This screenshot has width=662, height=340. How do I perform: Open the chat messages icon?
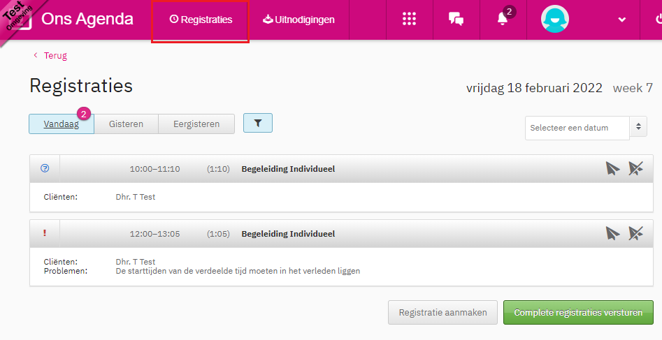point(456,20)
